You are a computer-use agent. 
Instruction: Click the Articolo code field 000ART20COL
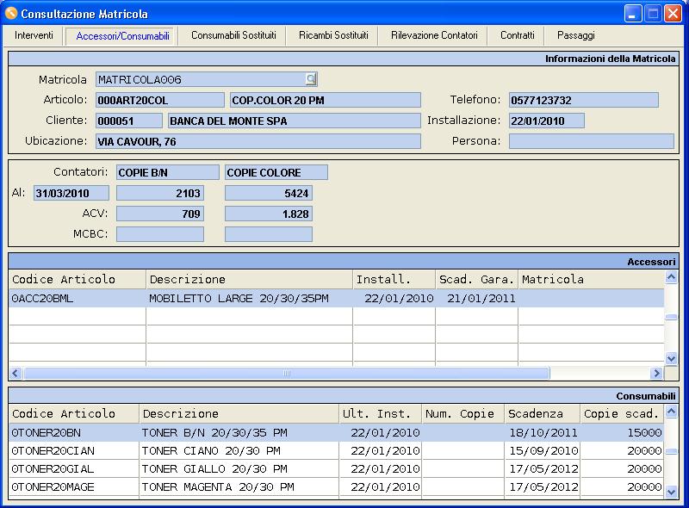pos(160,100)
